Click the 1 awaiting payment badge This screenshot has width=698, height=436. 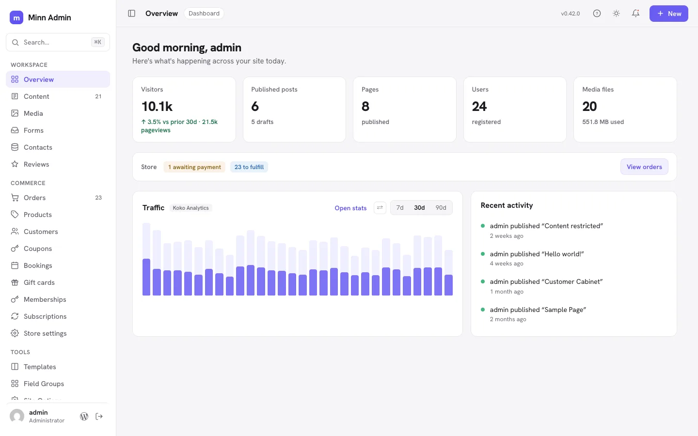194,167
